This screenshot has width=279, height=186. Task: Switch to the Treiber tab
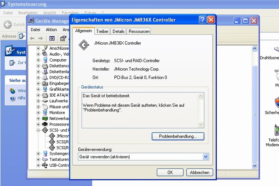point(102,31)
